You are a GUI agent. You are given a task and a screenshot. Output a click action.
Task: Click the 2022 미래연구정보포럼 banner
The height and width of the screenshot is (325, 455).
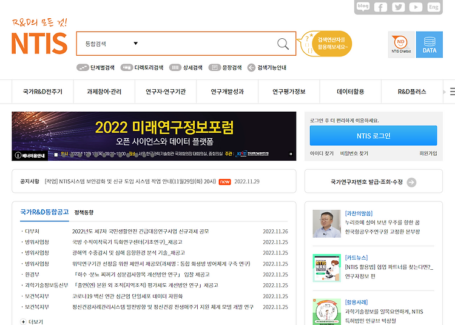click(154, 136)
